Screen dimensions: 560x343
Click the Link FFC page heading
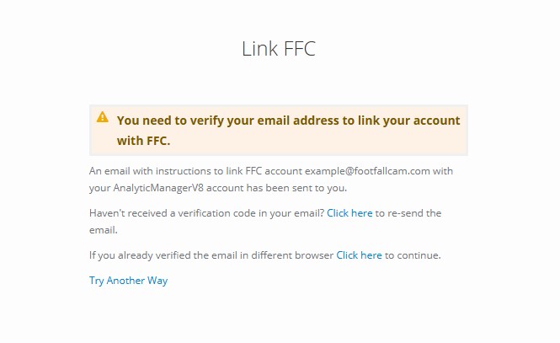pyautogui.click(x=279, y=49)
